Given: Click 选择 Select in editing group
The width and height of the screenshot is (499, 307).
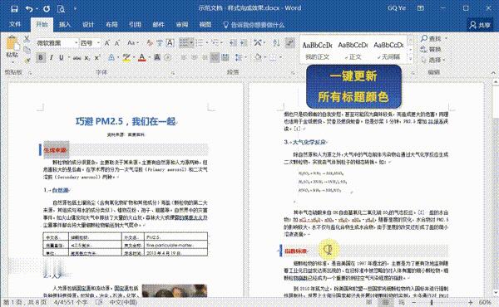Looking at the screenshot, I should click(x=432, y=60).
